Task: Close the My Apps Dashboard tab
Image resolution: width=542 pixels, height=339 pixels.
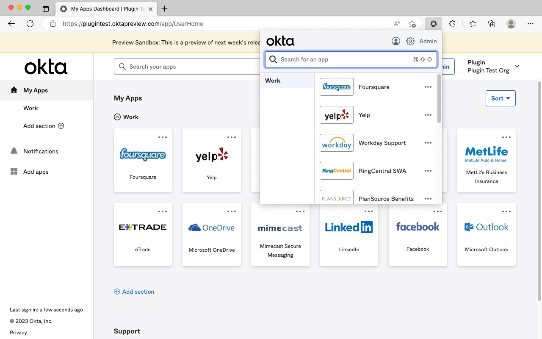Action: pos(150,8)
